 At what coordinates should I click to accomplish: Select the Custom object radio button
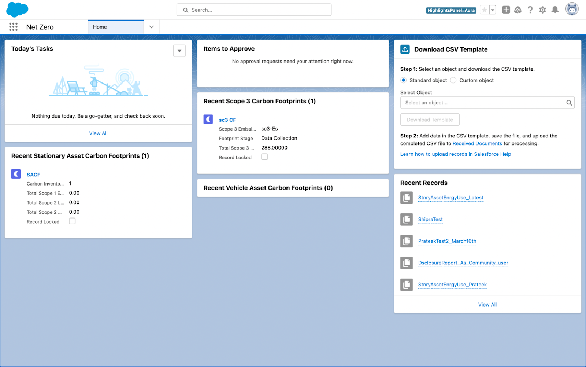(453, 80)
